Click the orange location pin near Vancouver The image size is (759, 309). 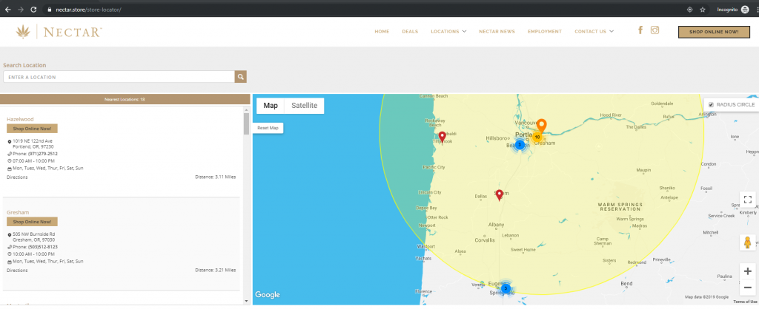click(542, 125)
